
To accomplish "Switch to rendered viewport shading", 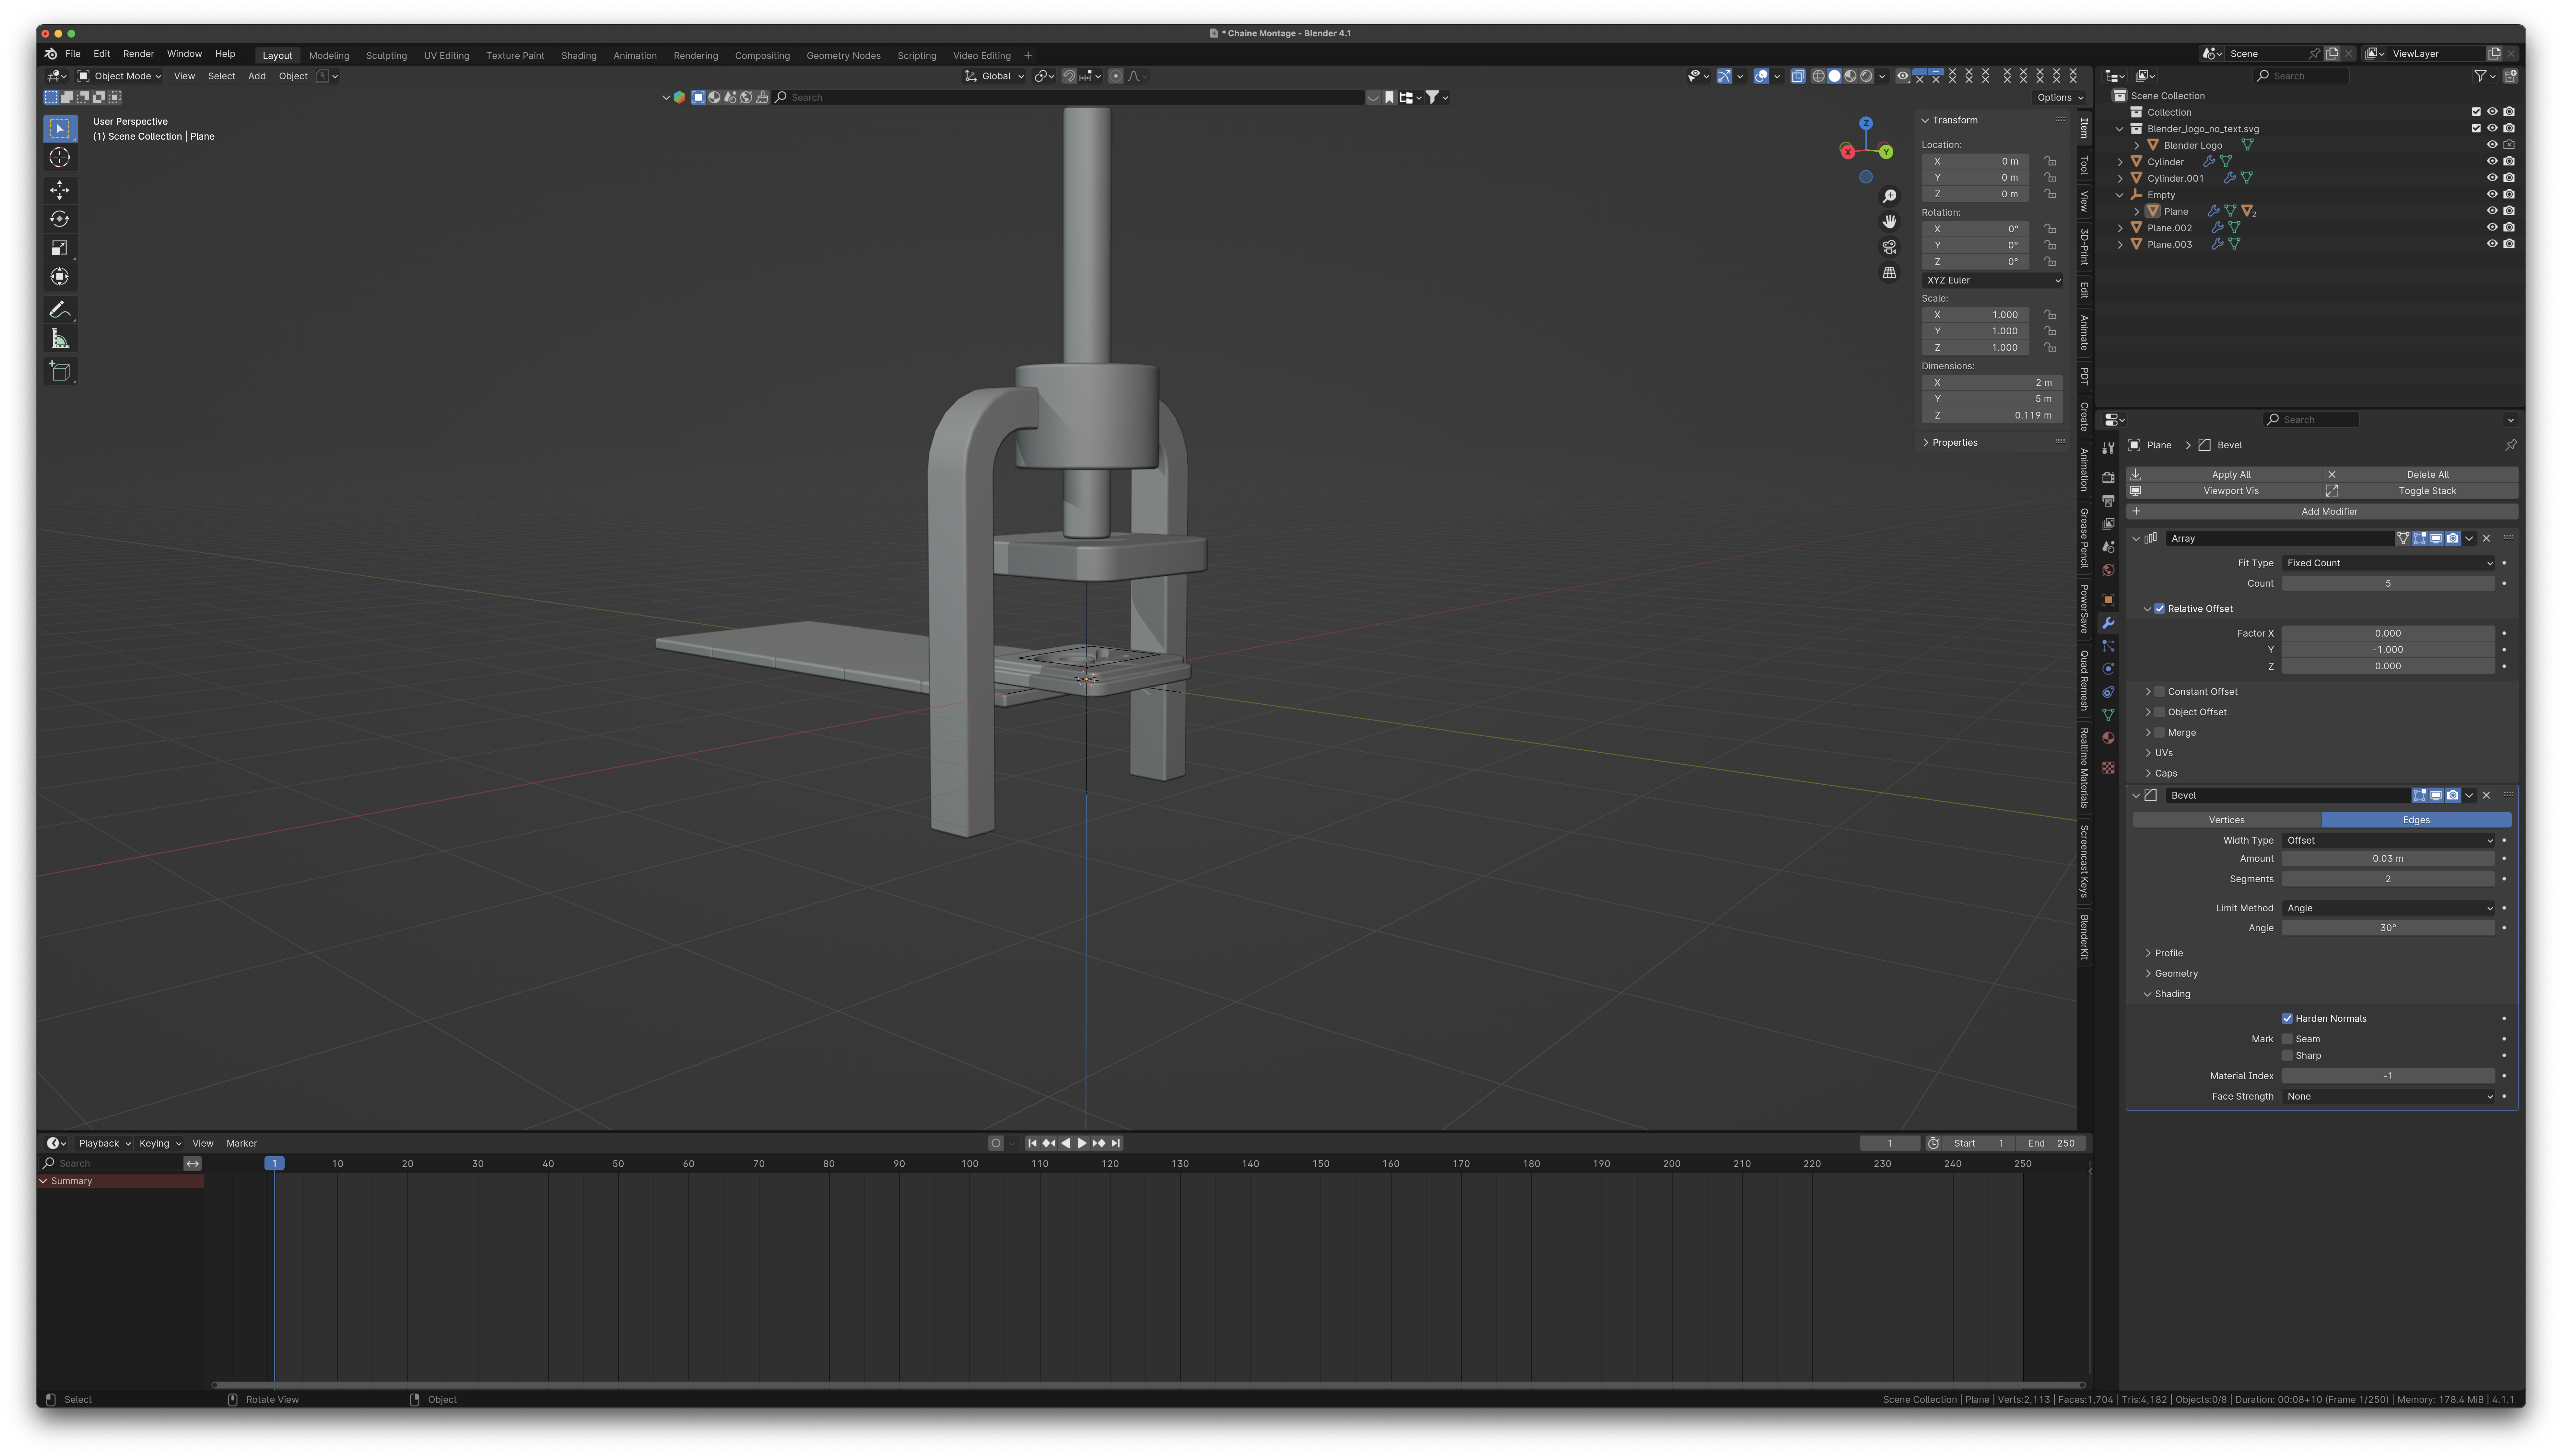I will (1867, 76).
